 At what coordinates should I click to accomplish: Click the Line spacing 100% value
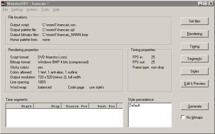pyautogui.click(x=42, y=82)
